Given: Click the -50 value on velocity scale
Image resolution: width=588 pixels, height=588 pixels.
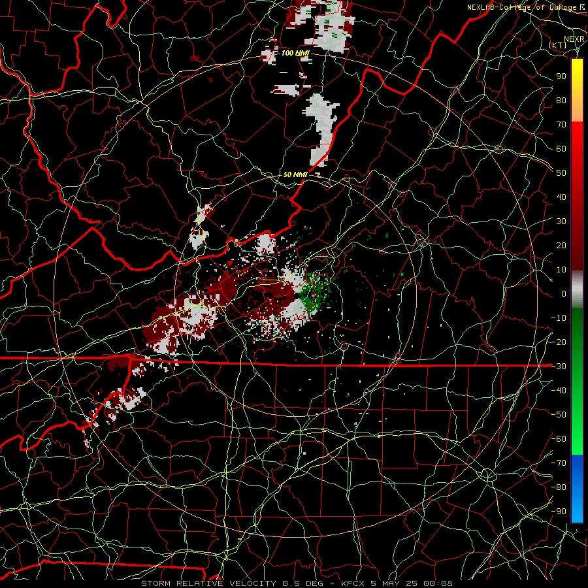Looking at the screenshot, I should 559,415.
